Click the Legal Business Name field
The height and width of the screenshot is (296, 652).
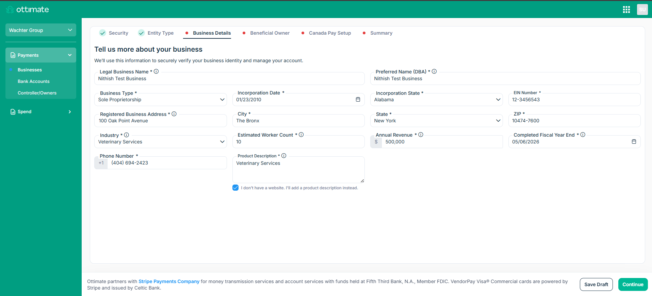pos(229,79)
